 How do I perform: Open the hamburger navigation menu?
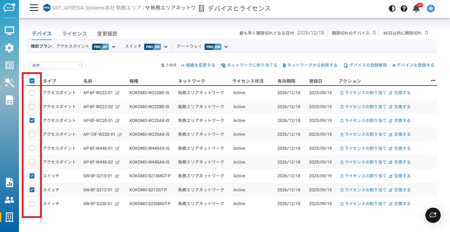(x=34, y=8)
